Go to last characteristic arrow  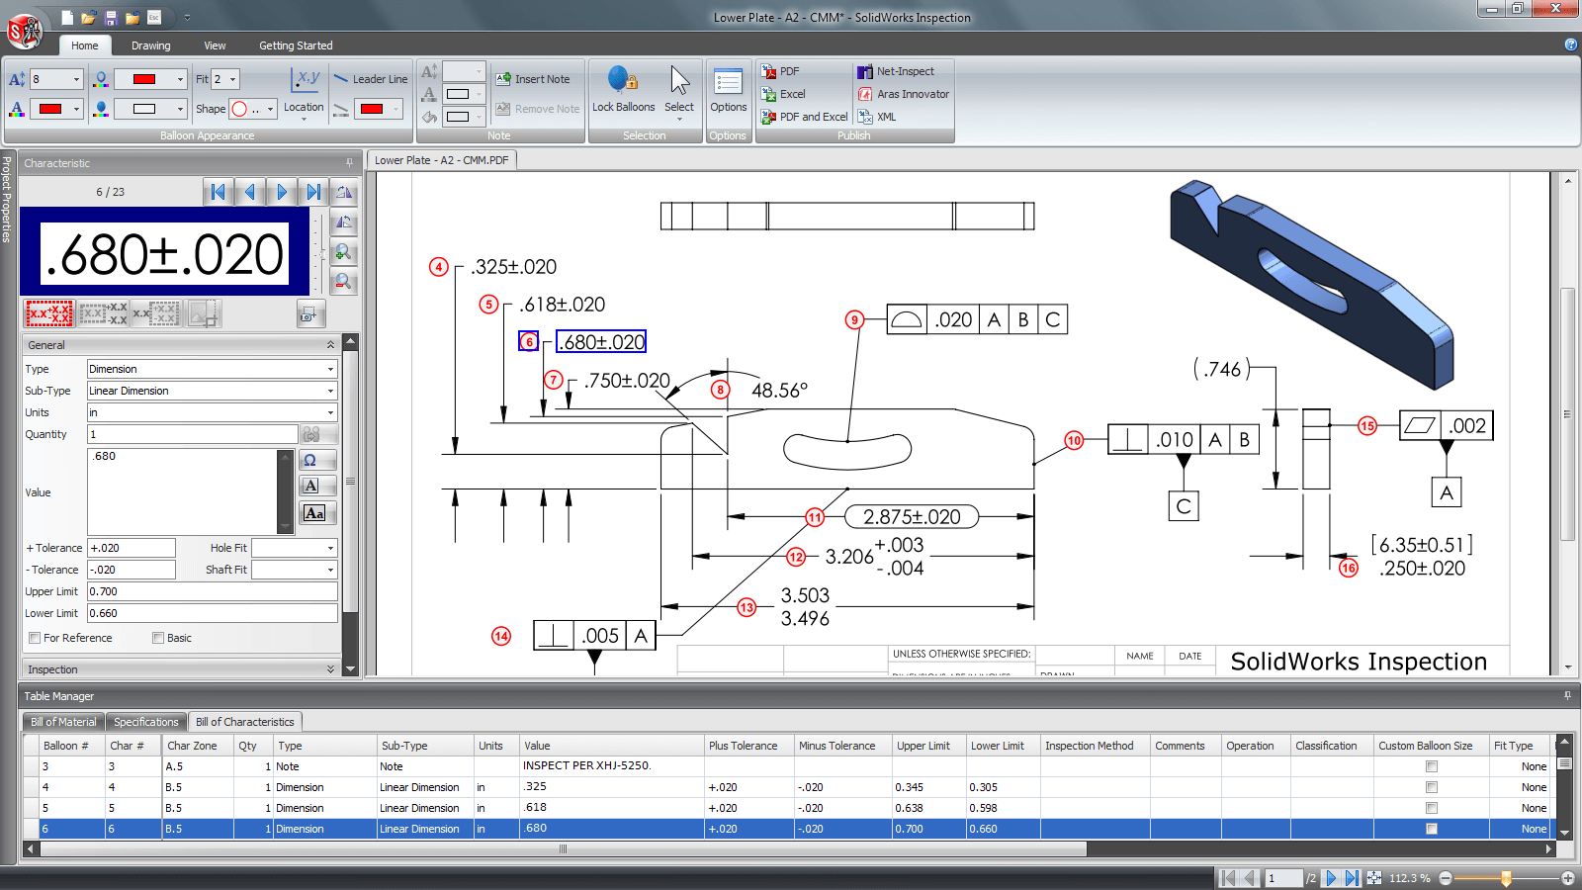(x=313, y=192)
